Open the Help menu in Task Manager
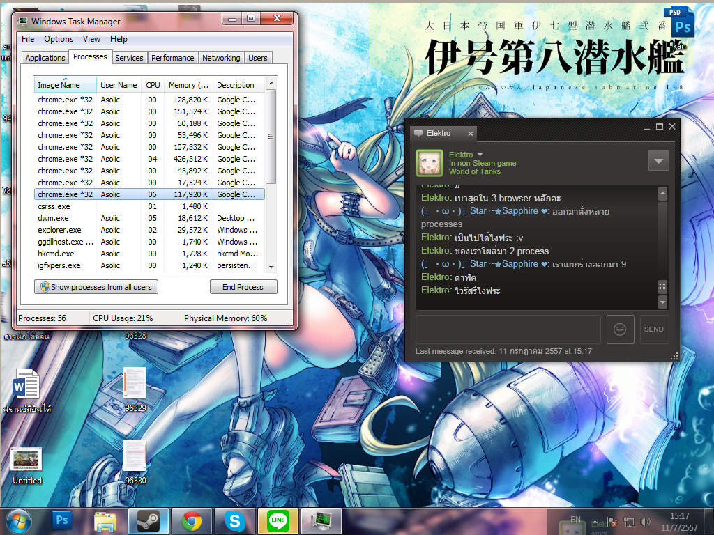714x535 pixels. [119, 39]
